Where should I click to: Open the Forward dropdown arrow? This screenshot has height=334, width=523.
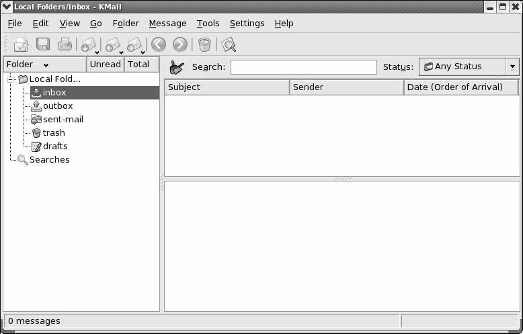click(x=143, y=52)
